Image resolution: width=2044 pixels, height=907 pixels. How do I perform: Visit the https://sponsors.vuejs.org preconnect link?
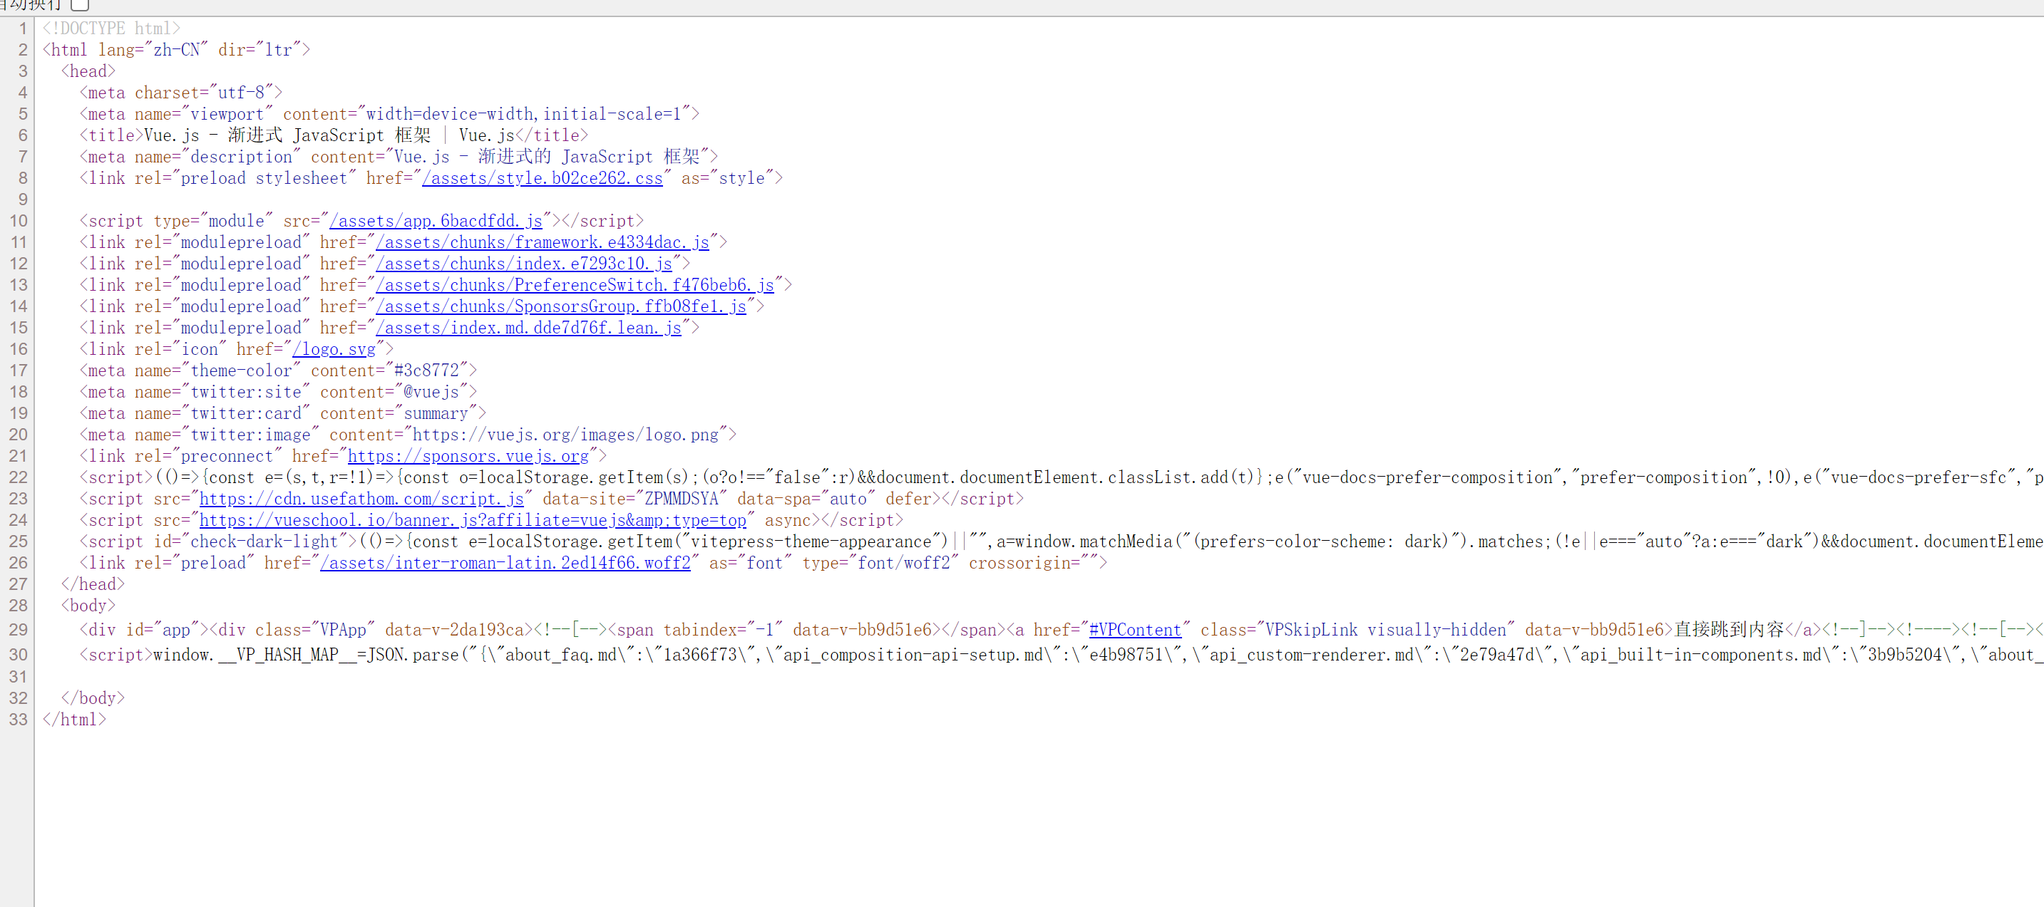coord(468,457)
